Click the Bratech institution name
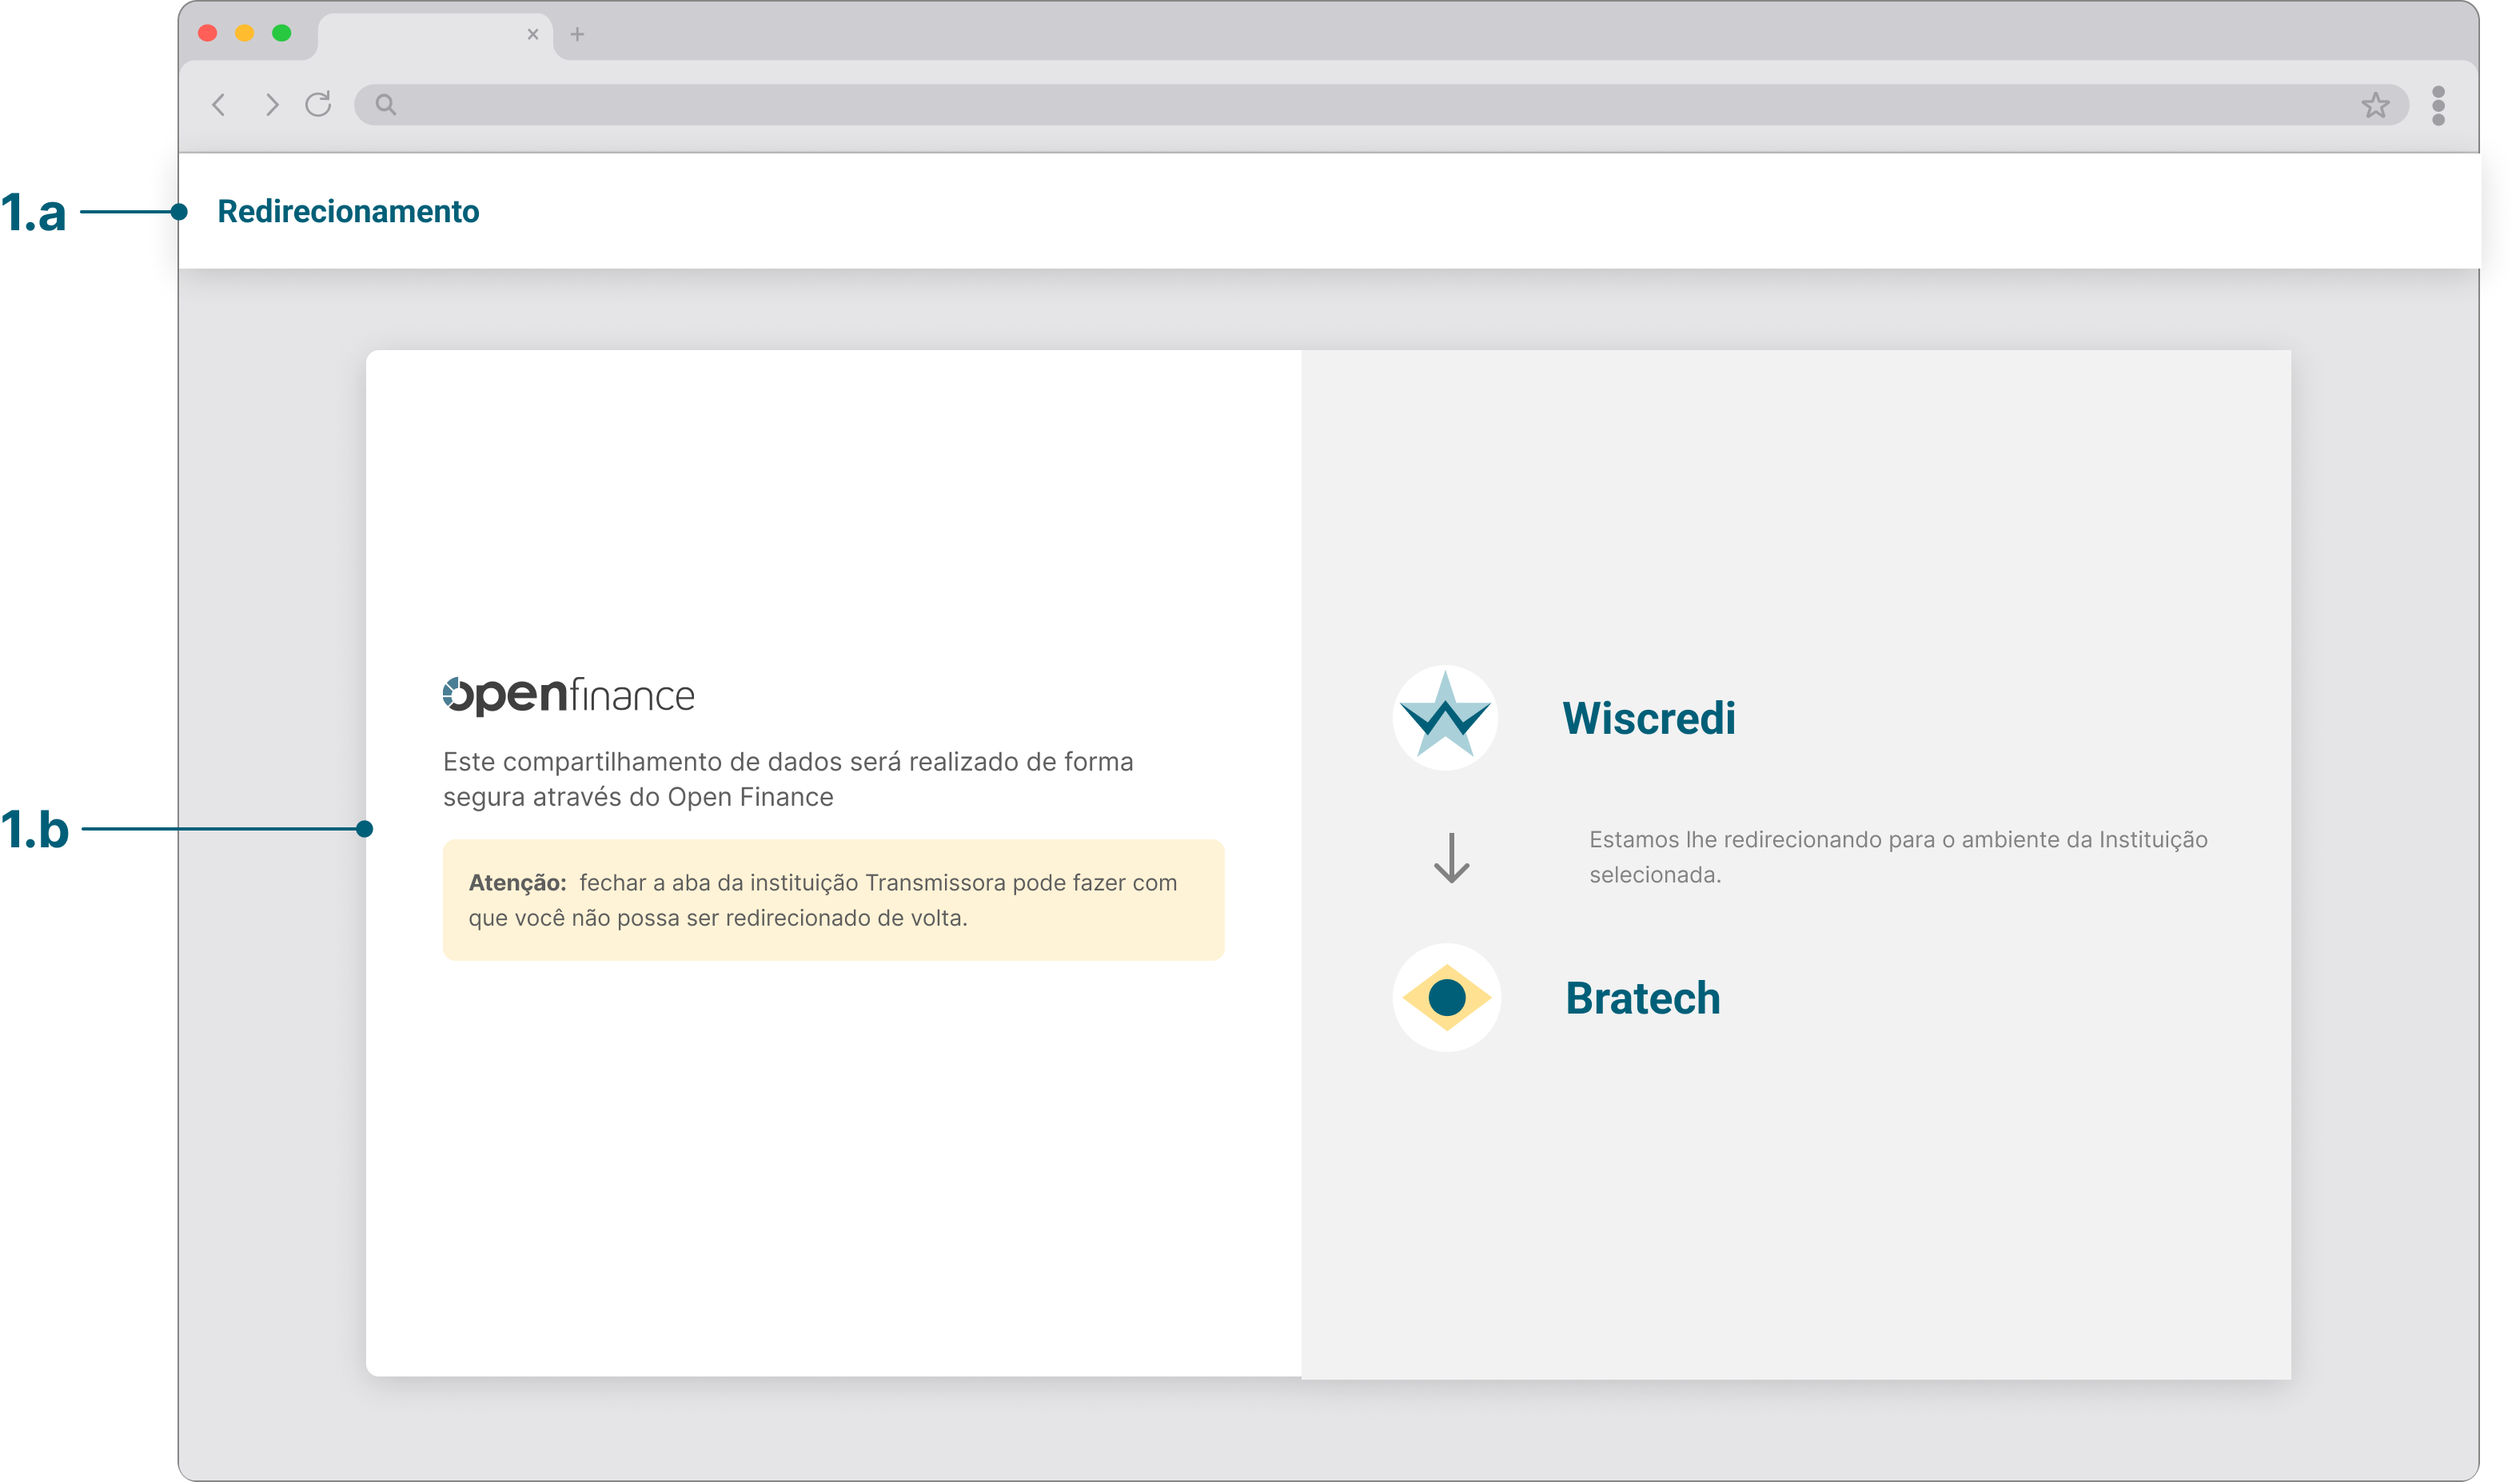This screenshot has height=1482, width=2520. [1643, 998]
